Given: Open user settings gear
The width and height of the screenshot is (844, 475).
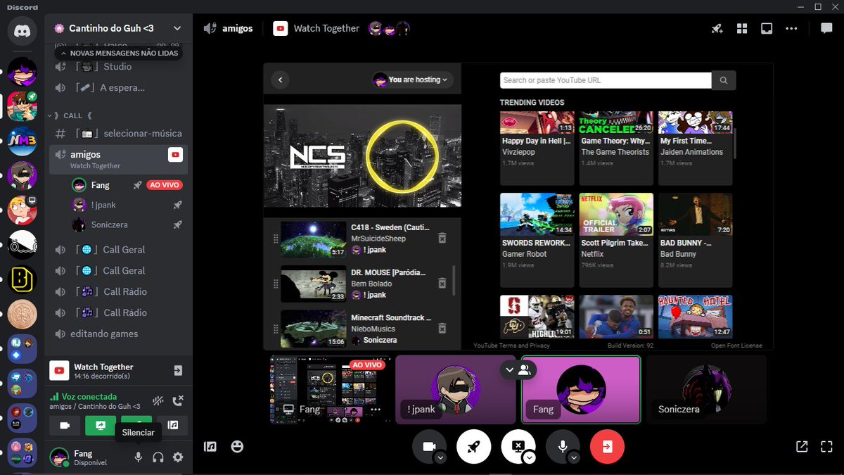Looking at the screenshot, I should [x=178, y=457].
